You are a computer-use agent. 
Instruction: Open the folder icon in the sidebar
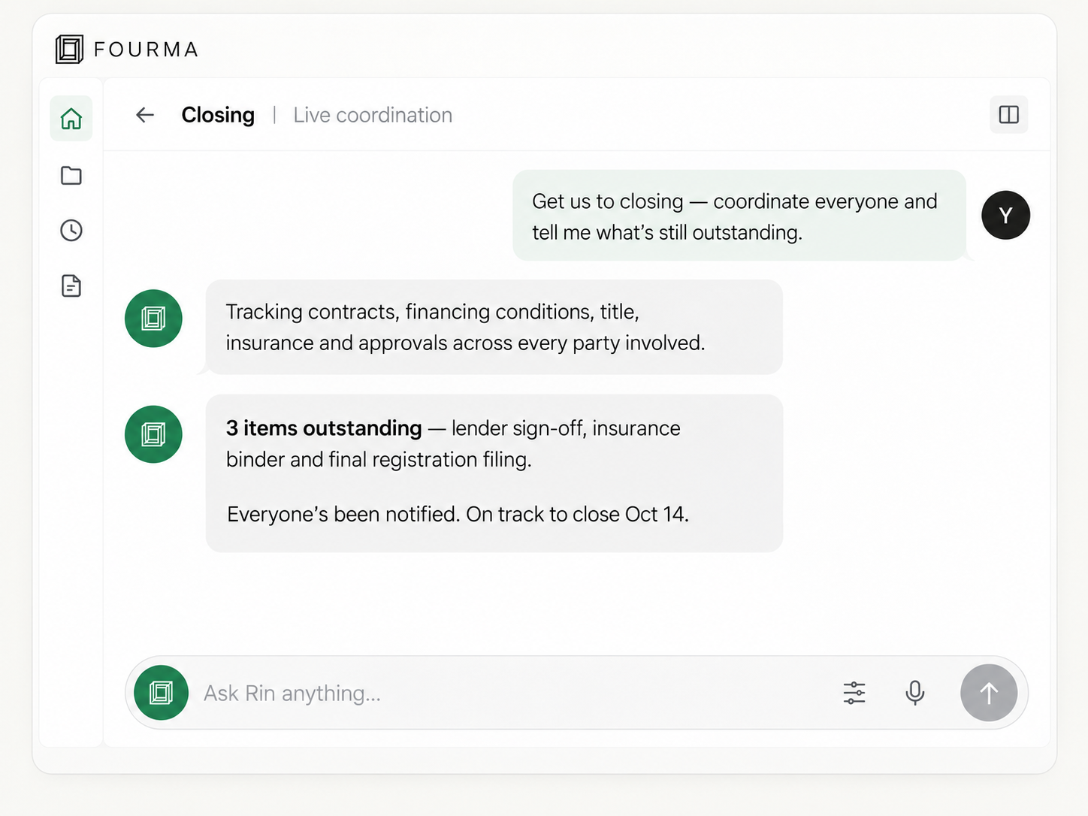click(71, 175)
